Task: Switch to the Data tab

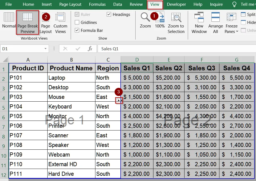Action: (x=118, y=4)
